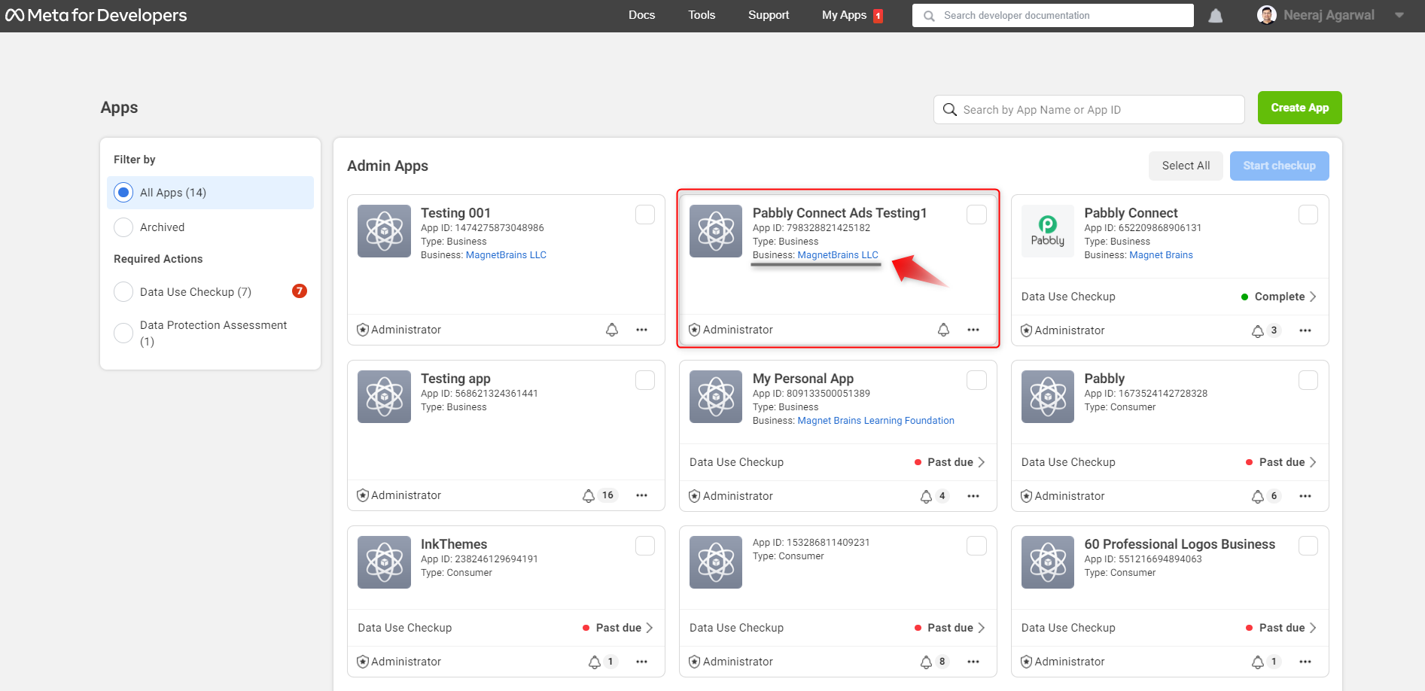Expand Complete status on Pabbly Connect
Image resolution: width=1425 pixels, height=691 pixels.
1279,297
